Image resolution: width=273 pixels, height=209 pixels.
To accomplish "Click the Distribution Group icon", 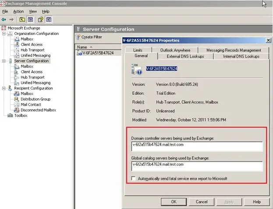I will tap(17, 99).
